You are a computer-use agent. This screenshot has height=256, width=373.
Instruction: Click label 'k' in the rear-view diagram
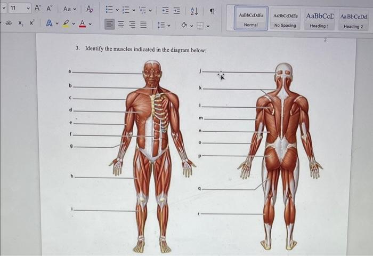200,88
